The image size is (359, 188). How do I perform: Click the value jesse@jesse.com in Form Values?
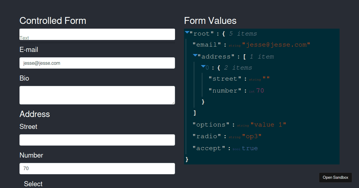pos(278,44)
